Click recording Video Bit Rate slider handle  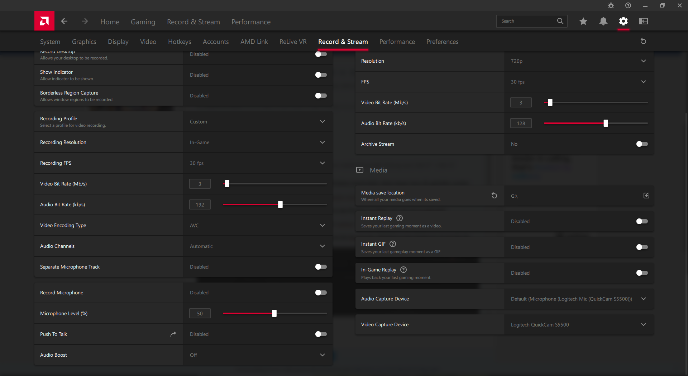point(227,184)
